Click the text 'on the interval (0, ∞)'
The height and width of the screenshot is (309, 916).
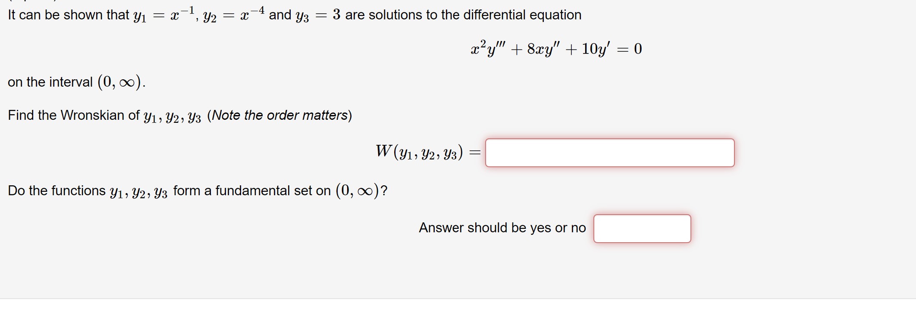pos(75,82)
